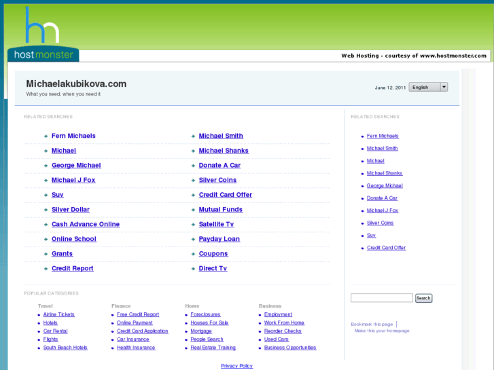This screenshot has width=494, height=370.
Task: Open the bold Silver Coins link
Action: tap(217, 180)
